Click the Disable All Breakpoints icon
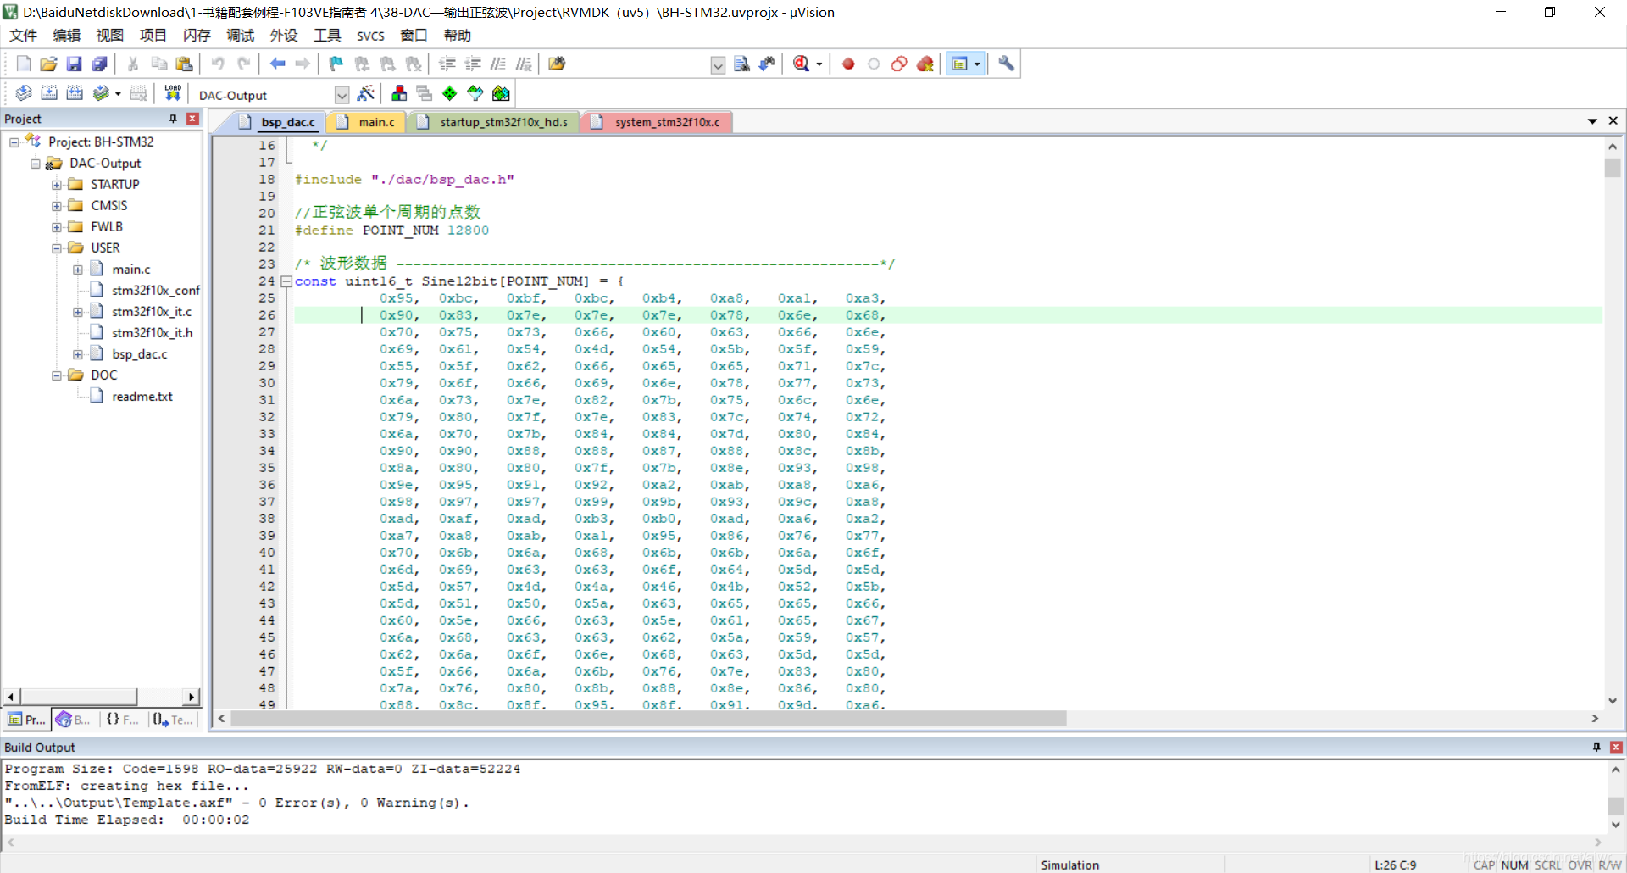Viewport: 1627px width, 873px height. coord(899,64)
